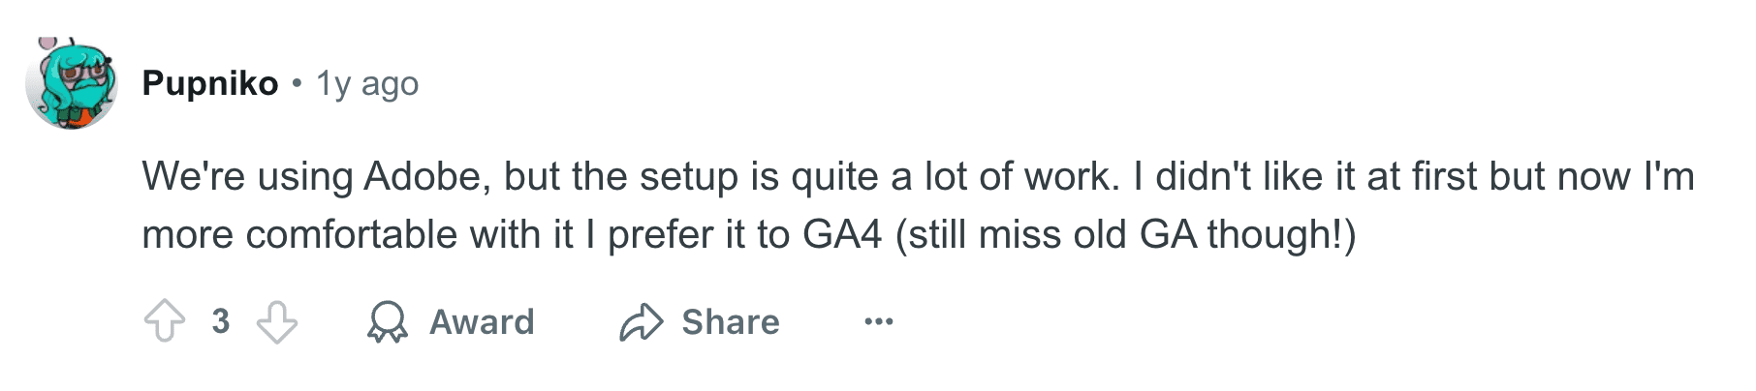This screenshot has height=391, width=1756.
Task: Click "GA4" in the comment text
Action: coord(842,235)
